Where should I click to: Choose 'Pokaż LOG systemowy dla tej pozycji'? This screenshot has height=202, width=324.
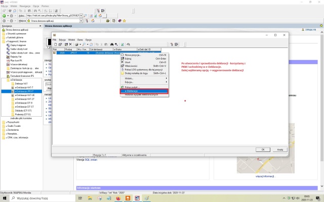pyautogui.click(x=144, y=70)
